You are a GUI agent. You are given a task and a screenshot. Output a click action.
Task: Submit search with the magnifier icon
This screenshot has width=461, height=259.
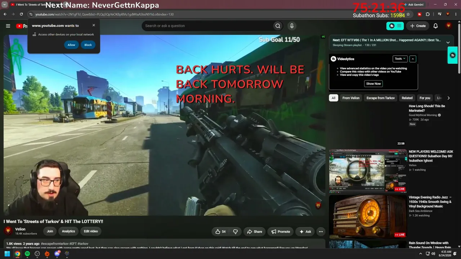coord(278,26)
